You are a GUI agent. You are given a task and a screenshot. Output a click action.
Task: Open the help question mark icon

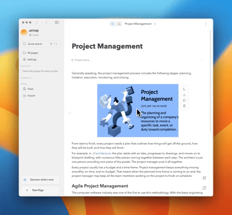[204, 188]
